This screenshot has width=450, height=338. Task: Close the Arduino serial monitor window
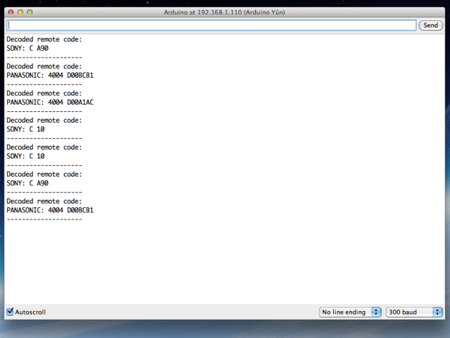pyautogui.click(x=11, y=12)
